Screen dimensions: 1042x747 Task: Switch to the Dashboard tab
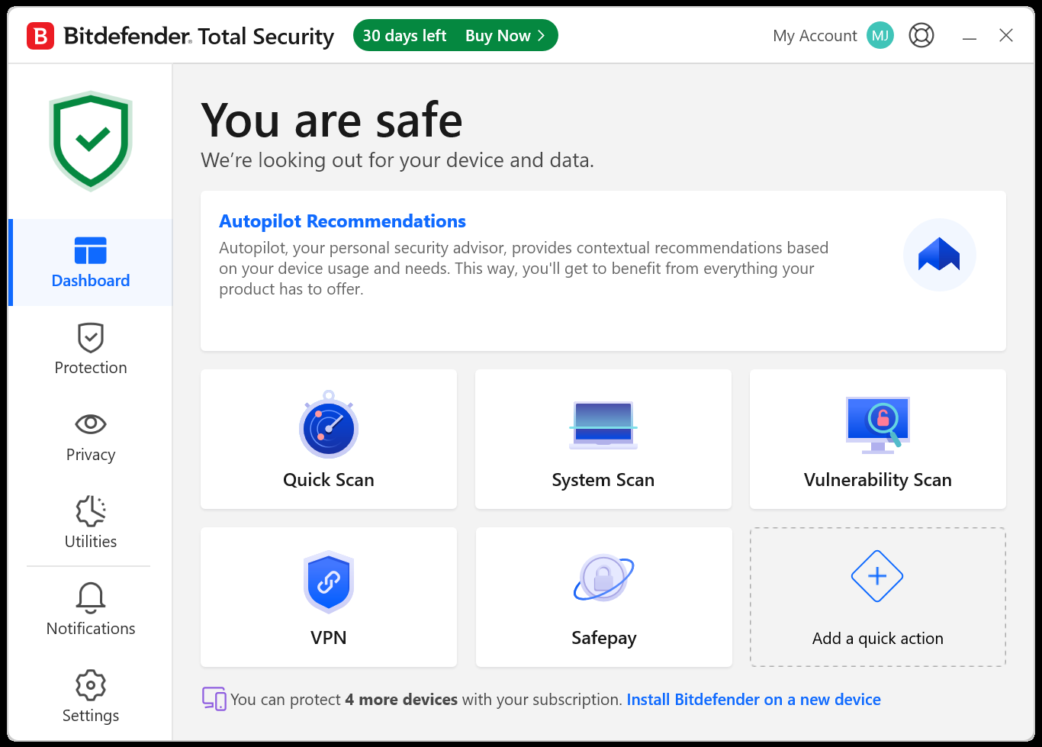click(x=90, y=262)
